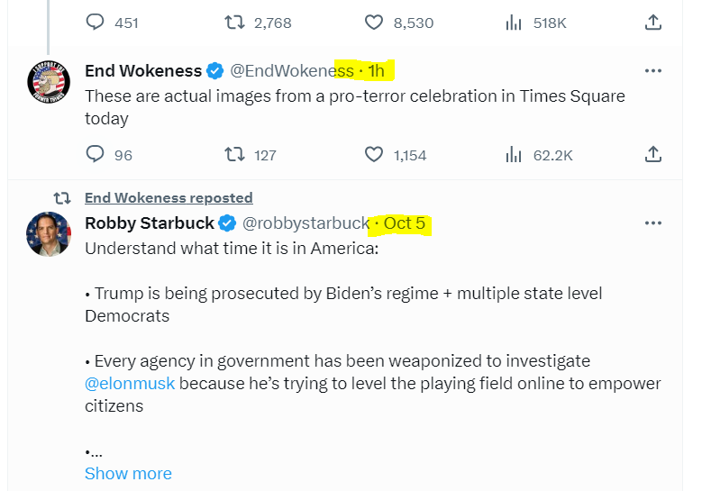Repost the Times Square celebration tweet
Viewport: 702px width, 491px height.
[x=234, y=155]
